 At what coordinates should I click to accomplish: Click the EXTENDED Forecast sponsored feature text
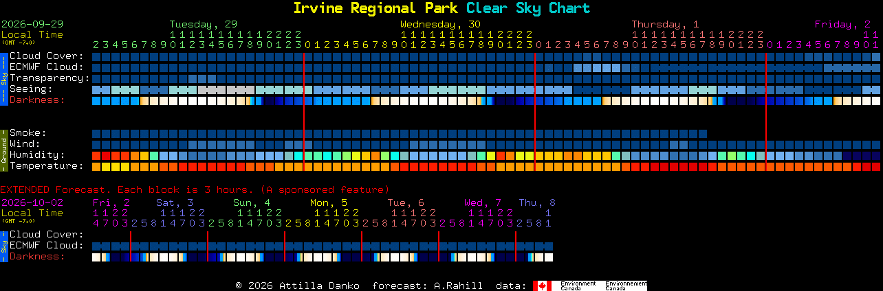pos(195,189)
